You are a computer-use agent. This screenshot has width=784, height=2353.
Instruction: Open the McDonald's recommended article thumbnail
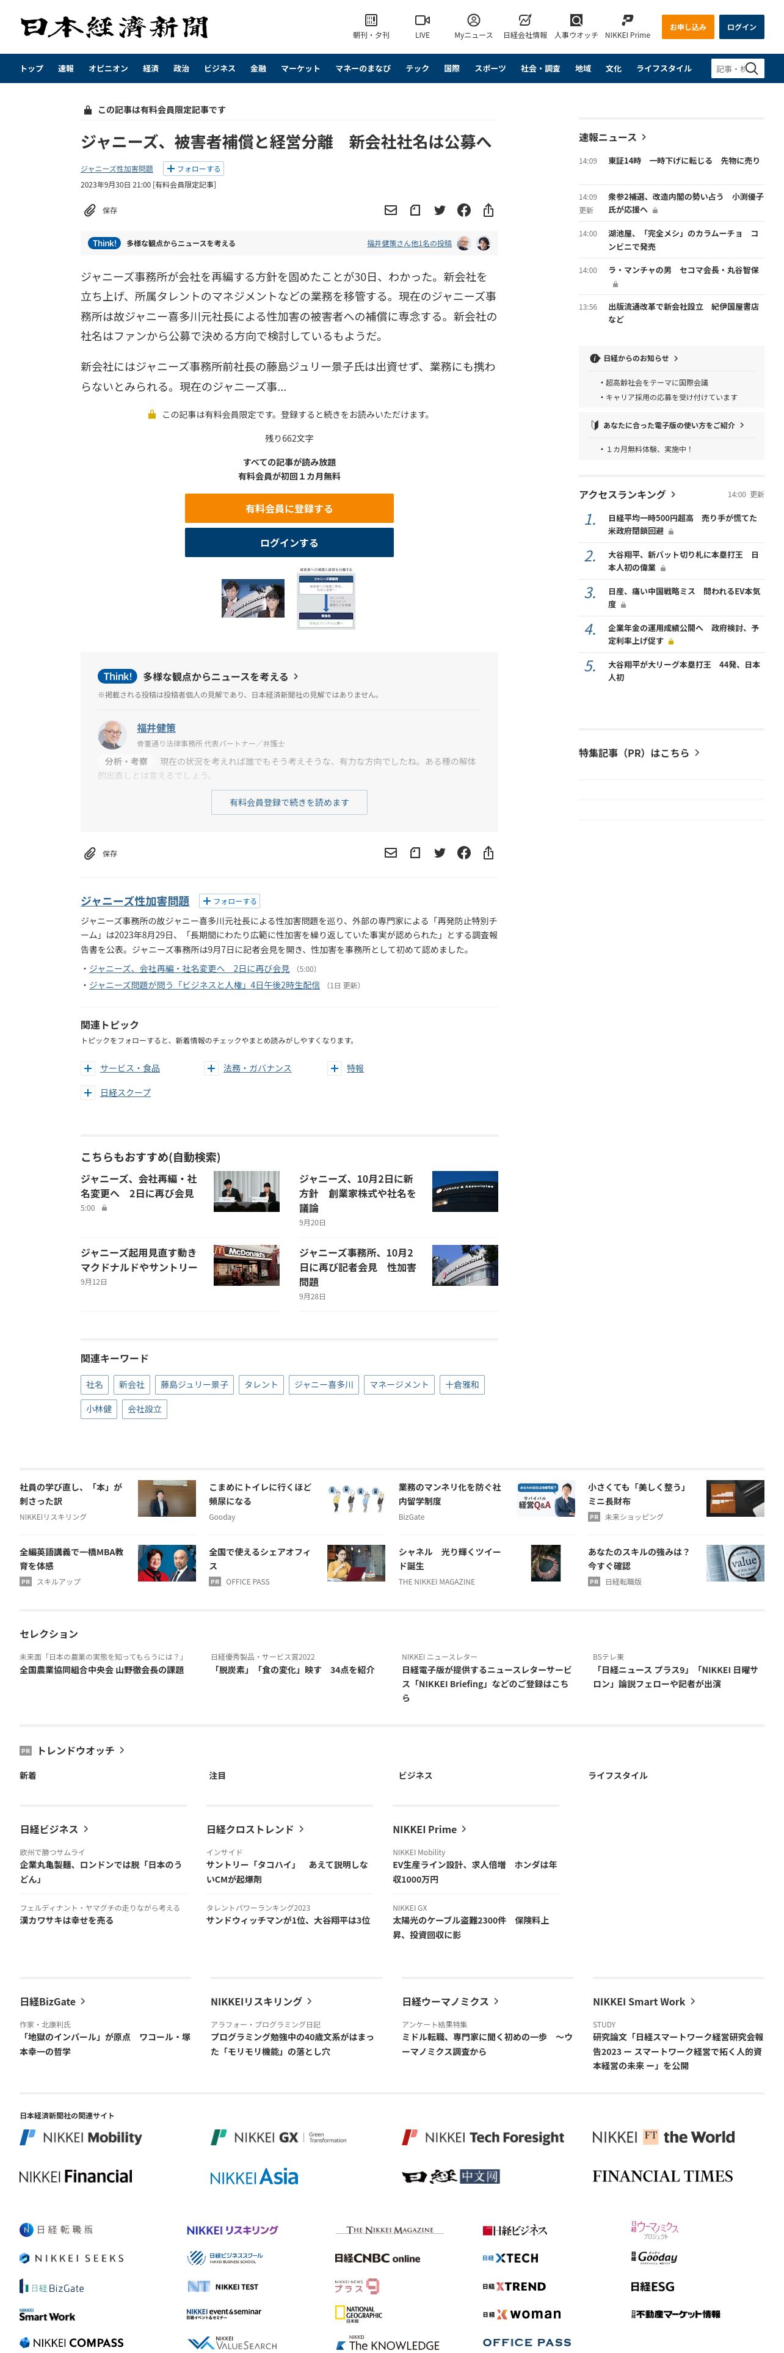[x=247, y=1265]
